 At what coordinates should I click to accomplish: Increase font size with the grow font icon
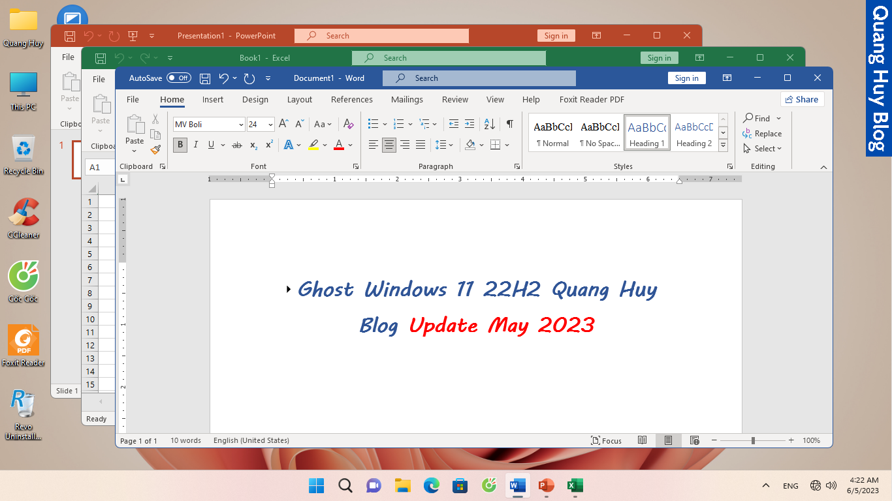tap(283, 124)
